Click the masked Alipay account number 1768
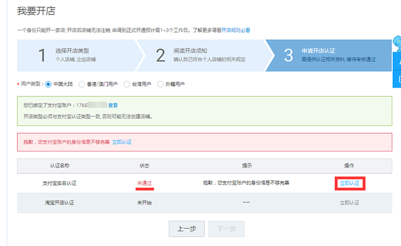Image resolution: width=401 pixels, height=246 pixels. pyautogui.click(x=92, y=105)
